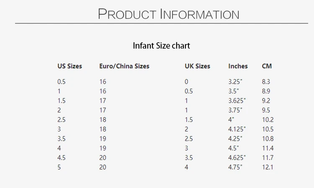This screenshot has width=314, height=188.
Task: Click UK size 4 in the last row
Action: pos(186,167)
